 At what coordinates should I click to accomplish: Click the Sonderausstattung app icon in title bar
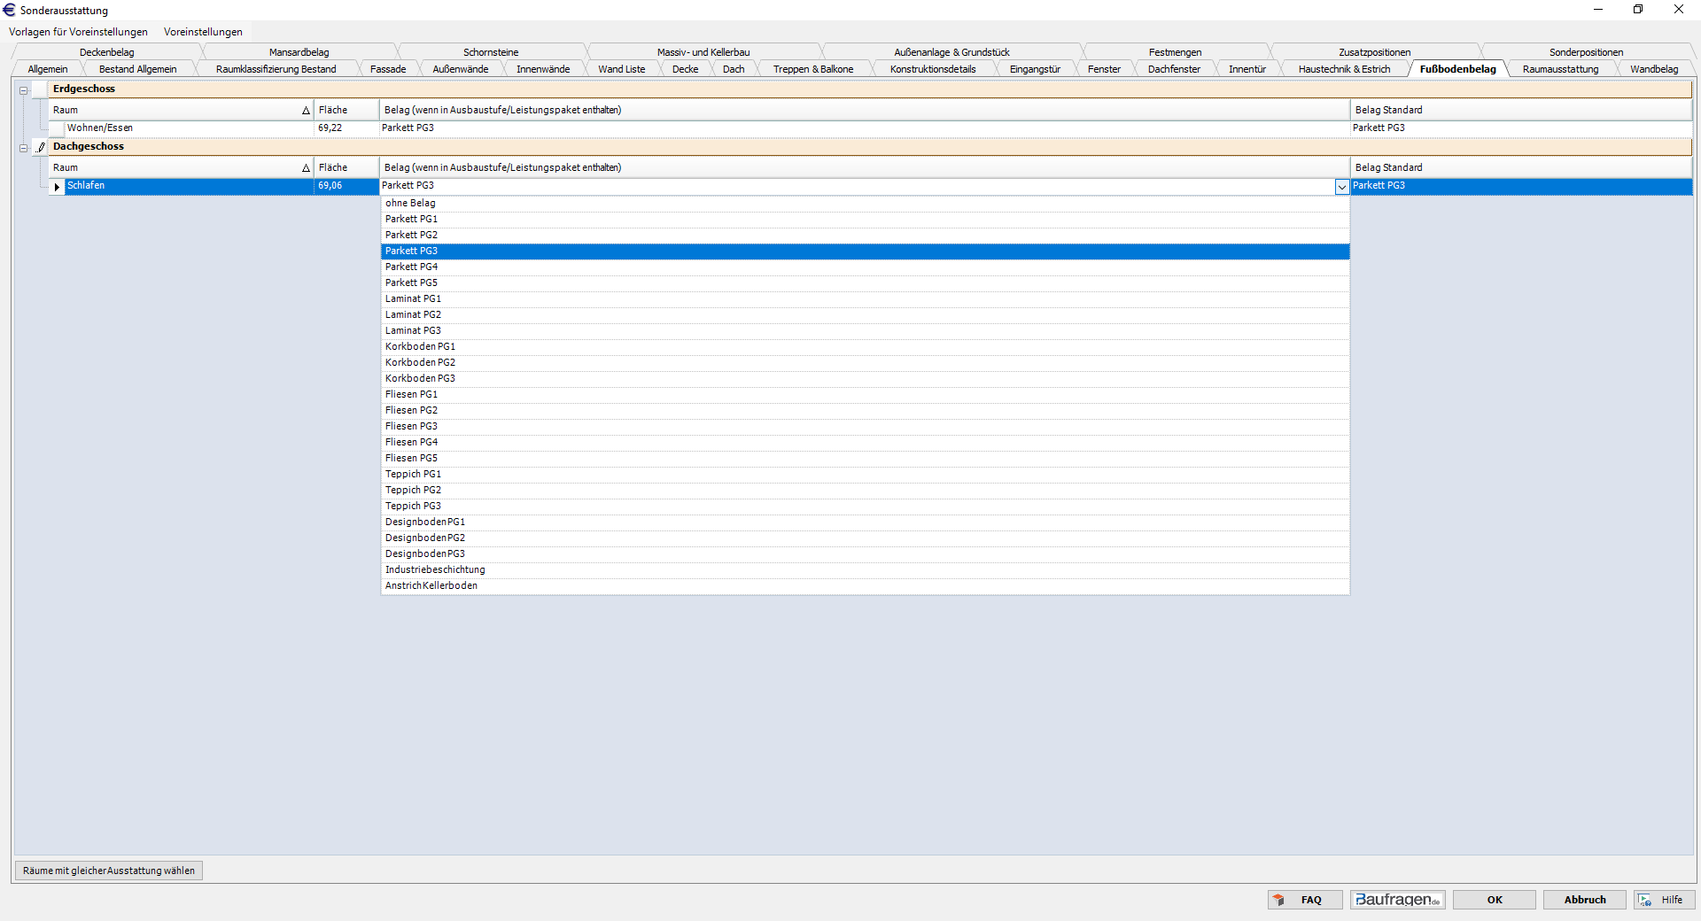10,10
